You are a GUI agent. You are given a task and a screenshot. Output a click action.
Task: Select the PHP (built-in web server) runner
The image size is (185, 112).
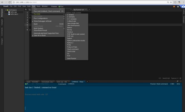(77, 34)
